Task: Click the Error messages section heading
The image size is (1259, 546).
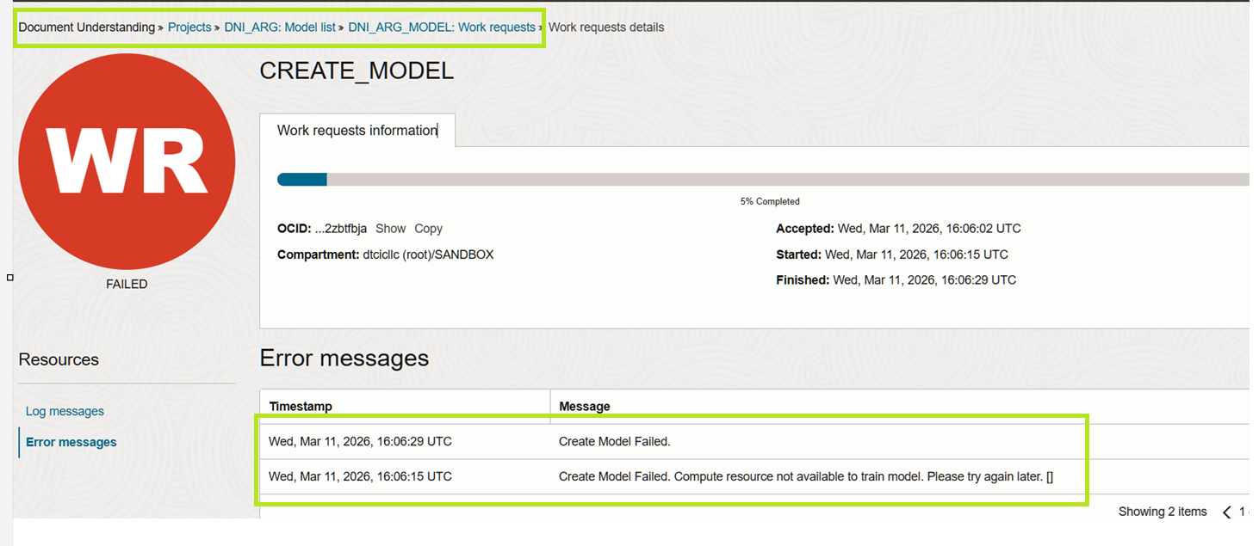Action: coord(344,359)
